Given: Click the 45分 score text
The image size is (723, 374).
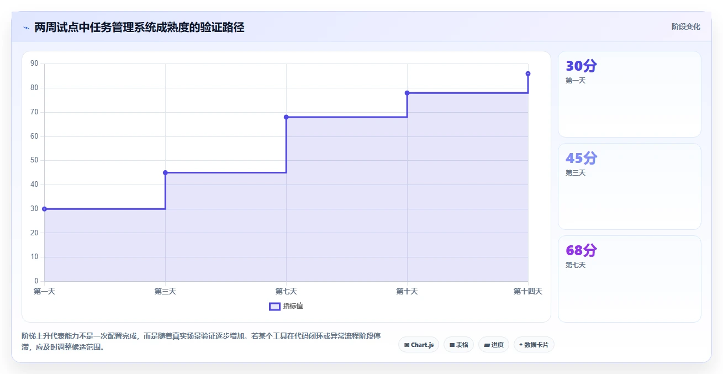Looking at the screenshot, I should click(581, 158).
